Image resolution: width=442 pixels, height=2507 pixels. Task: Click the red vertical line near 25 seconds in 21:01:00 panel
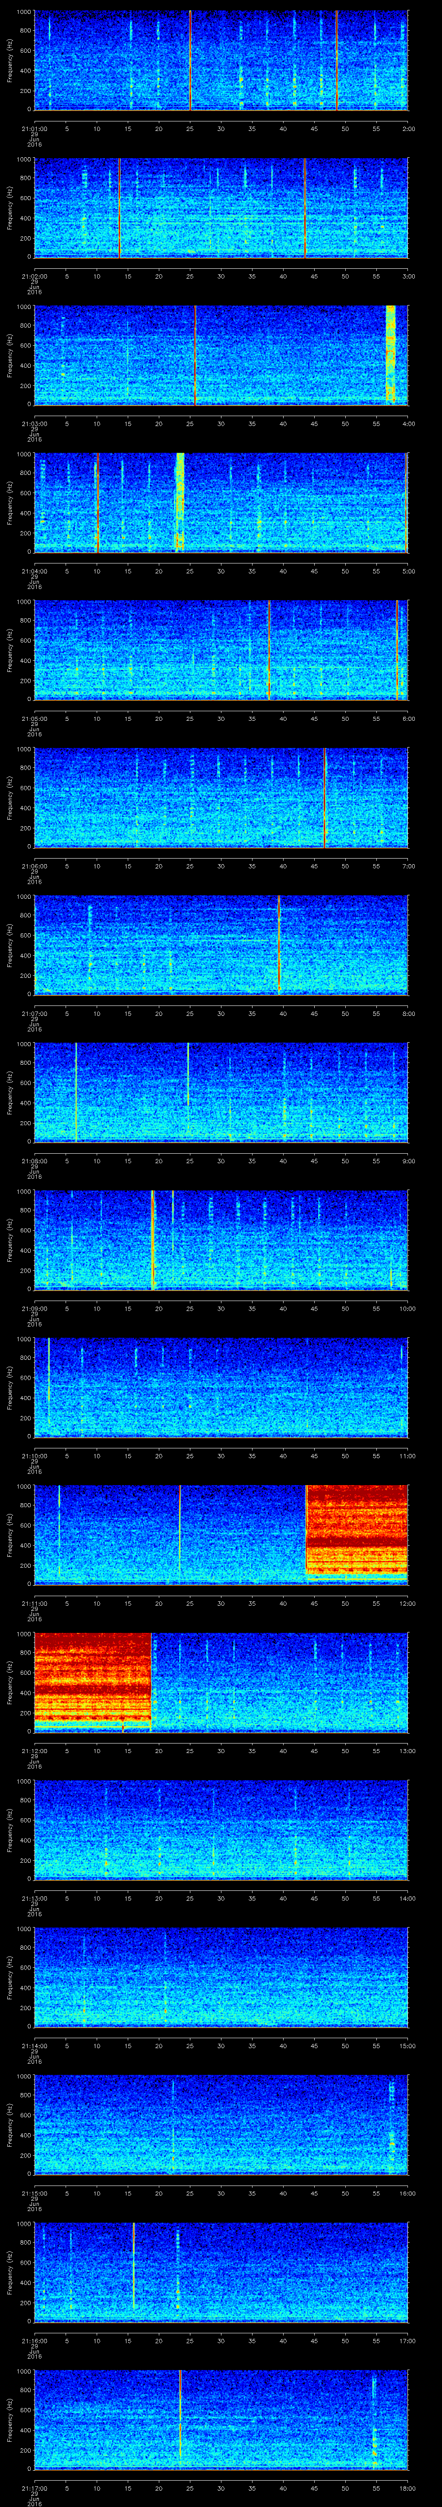190,60
